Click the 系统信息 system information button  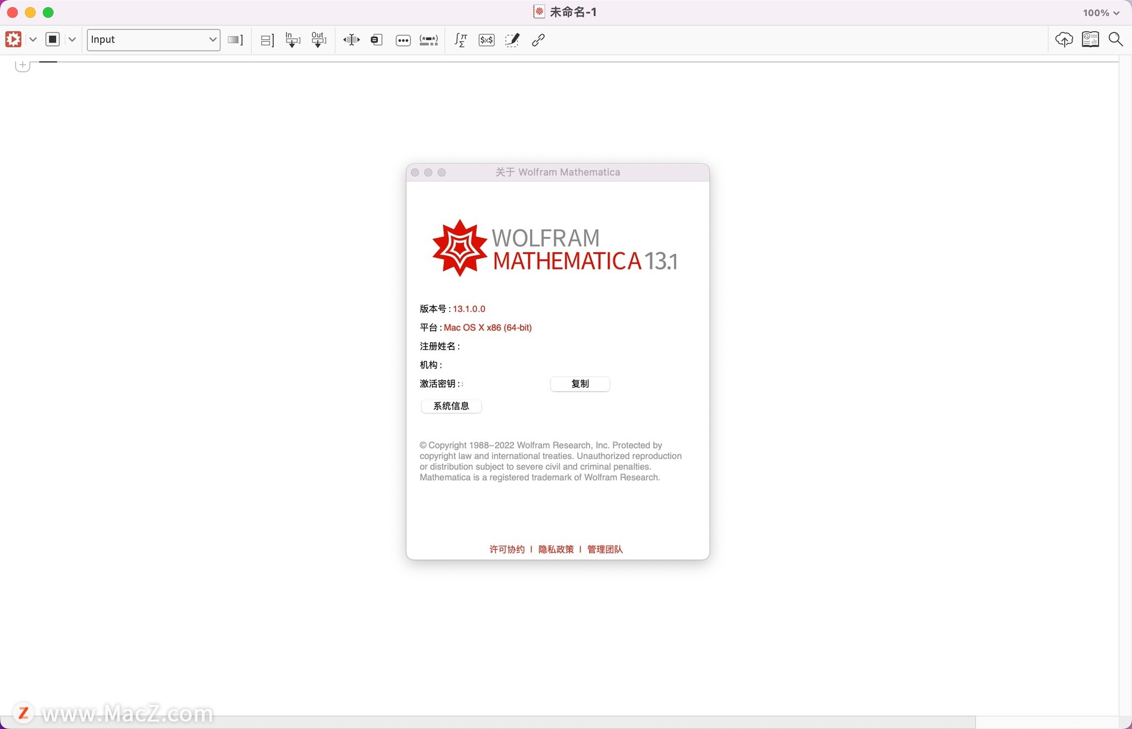451,406
